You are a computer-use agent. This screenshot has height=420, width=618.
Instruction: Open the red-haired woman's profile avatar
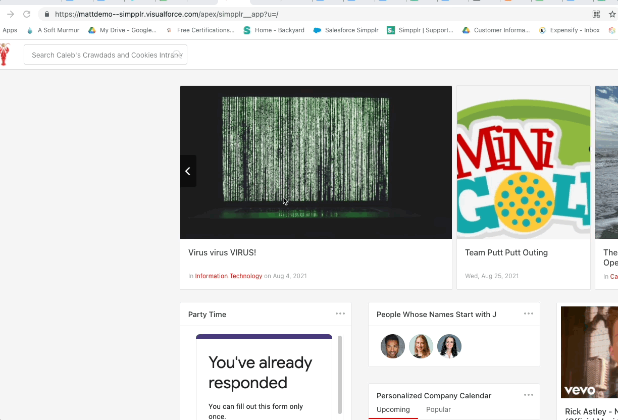[421, 346]
